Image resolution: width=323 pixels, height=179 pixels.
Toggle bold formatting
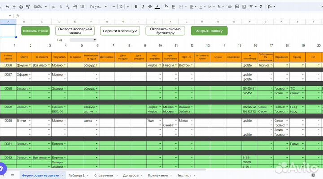pyautogui.click(x=136, y=7)
